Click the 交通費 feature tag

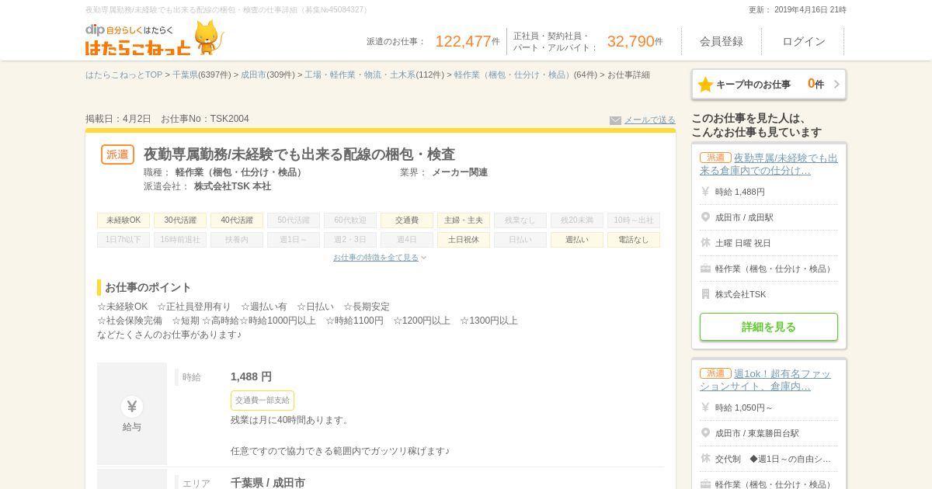tap(407, 220)
